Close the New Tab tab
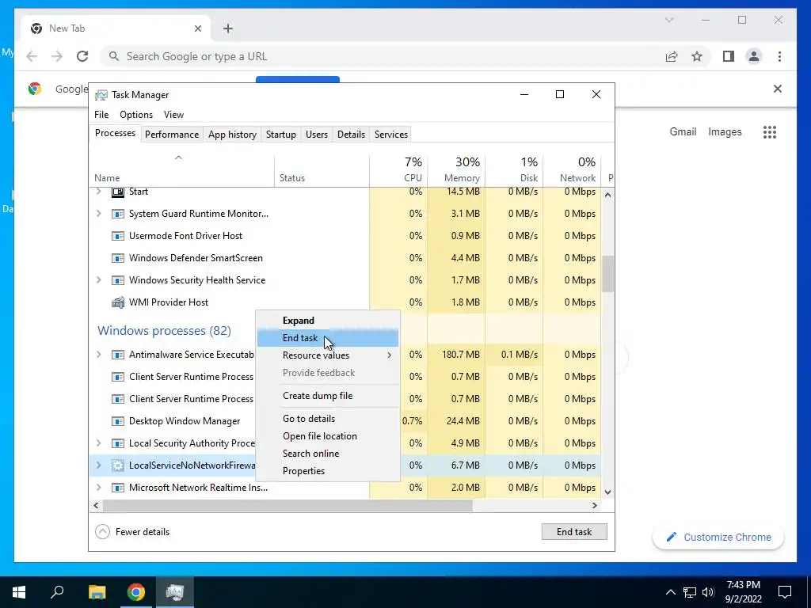Viewport: 811px width, 608px height. tap(197, 28)
